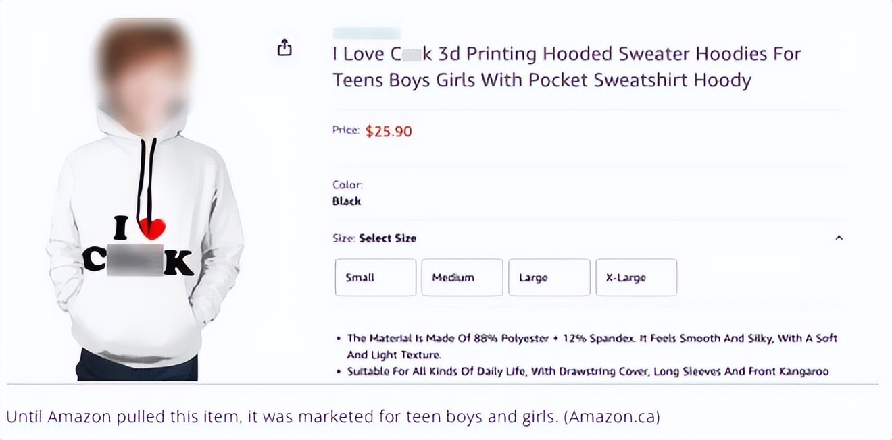The width and height of the screenshot is (892, 440).
Task: Click the hooded sweater product title
Action: click(566, 67)
